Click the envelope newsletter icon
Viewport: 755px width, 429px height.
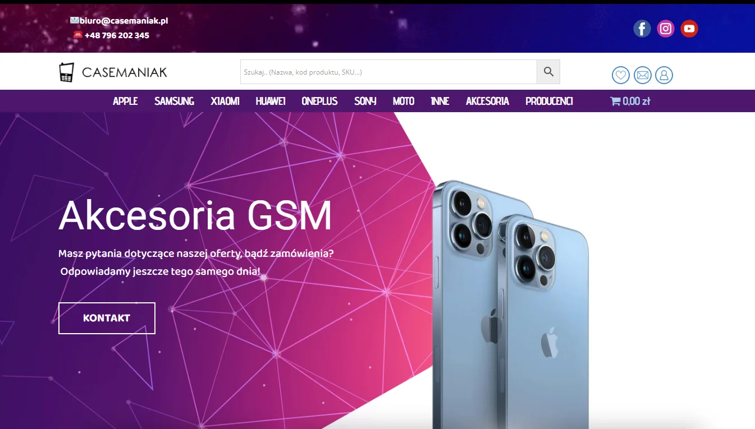(x=643, y=75)
